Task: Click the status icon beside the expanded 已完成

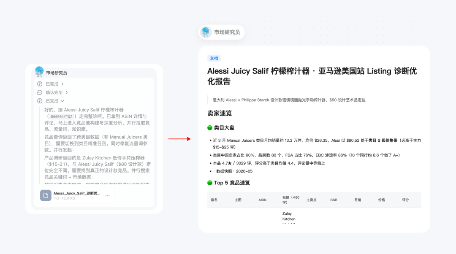Action: point(40,101)
